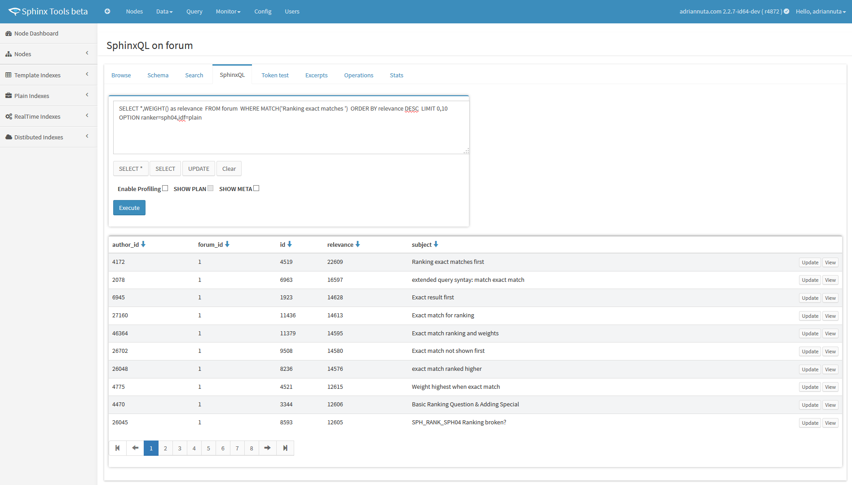Image resolution: width=852 pixels, height=485 pixels.
Task: Sort by subject column arrow icon
Action: point(436,244)
